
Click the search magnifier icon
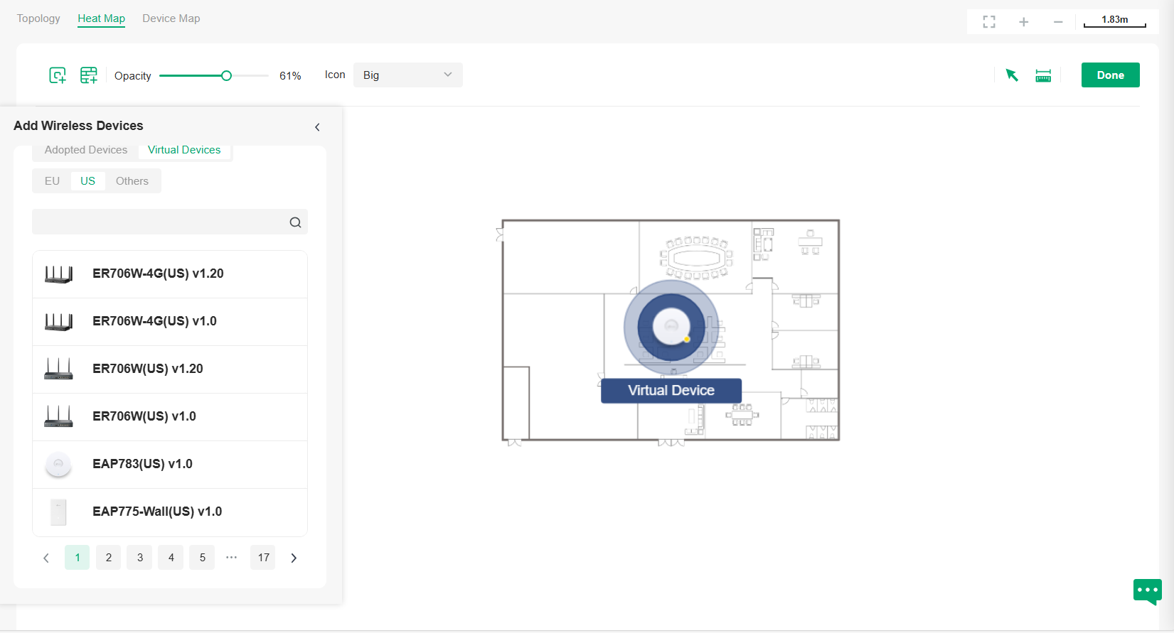click(295, 222)
